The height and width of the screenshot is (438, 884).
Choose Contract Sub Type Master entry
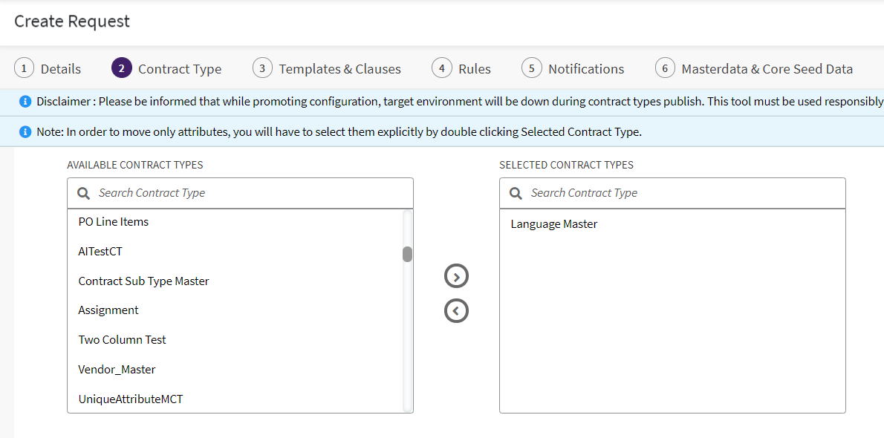144,281
